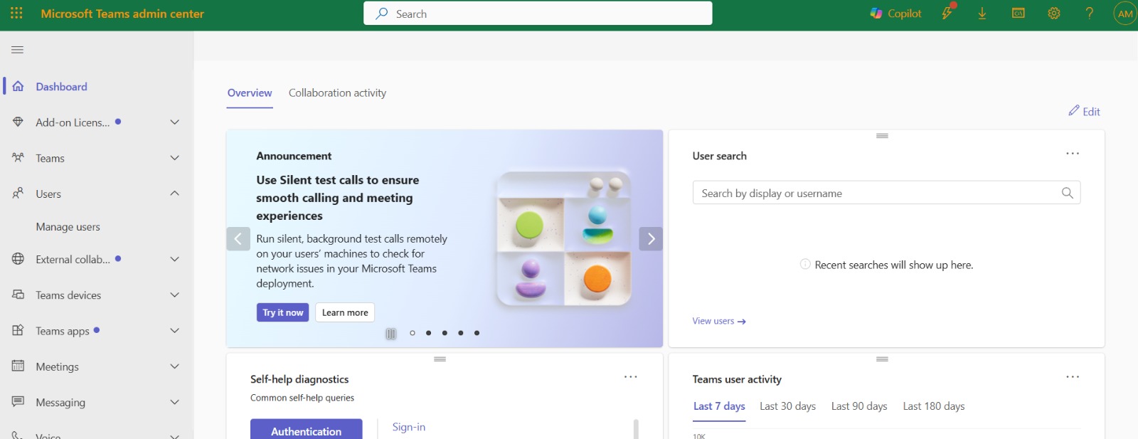
Task: Click the Self-help diagnostics card drag handle
Action: tap(440, 359)
